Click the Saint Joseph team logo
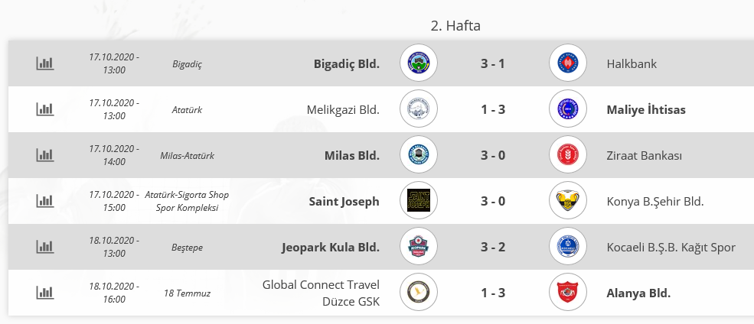Image resolution: width=754 pixels, height=324 pixels. (419, 201)
